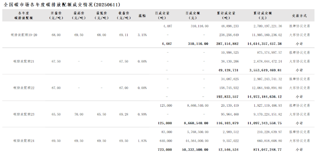Select the 开盘价 column header
Viewport: 316px width, 158px height.
click(56, 15)
